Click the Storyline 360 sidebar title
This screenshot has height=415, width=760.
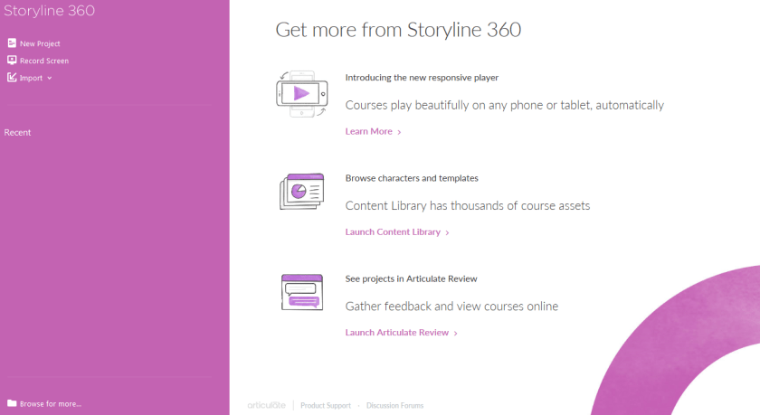pyautogui.click(x=49, y=11)
